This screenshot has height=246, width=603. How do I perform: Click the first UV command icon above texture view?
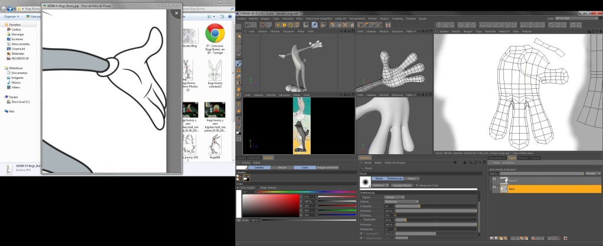439,25
